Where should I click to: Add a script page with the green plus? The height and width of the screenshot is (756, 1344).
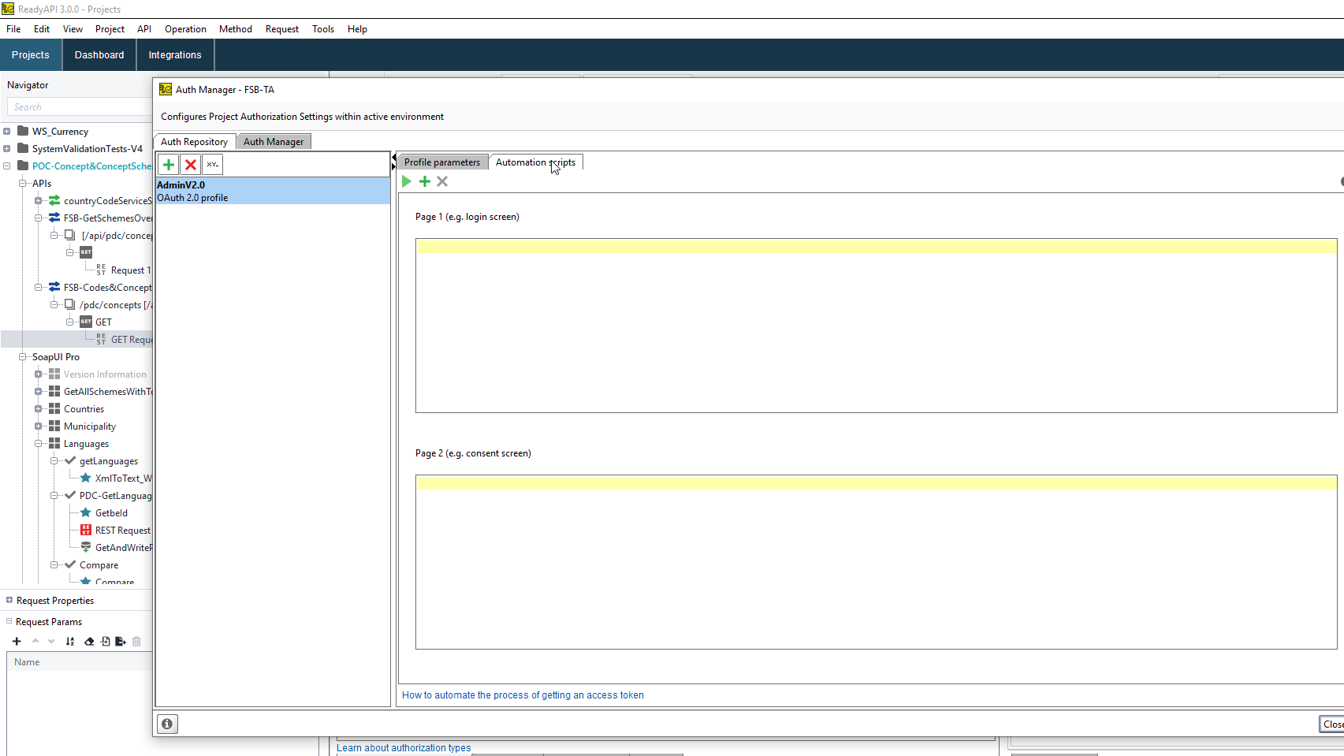click(425, 181)
